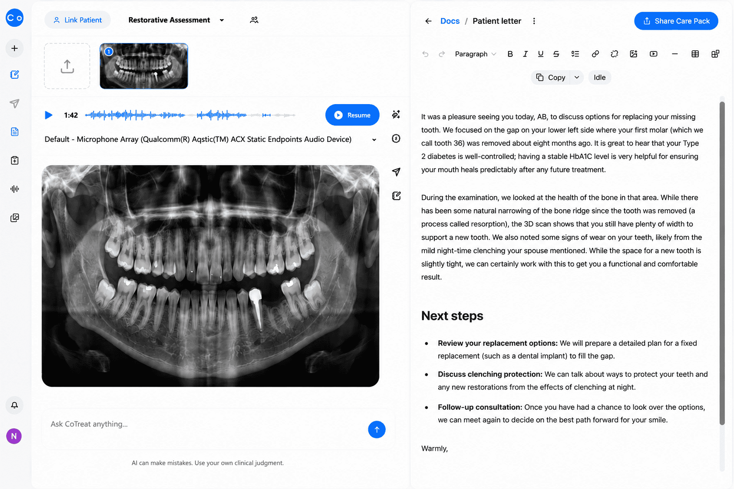Insert a table

[695, 54]
